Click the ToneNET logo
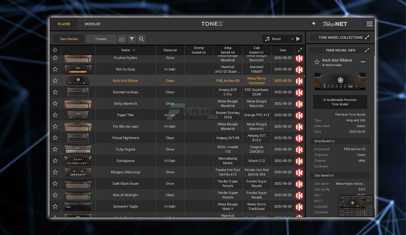The width and height of the screenshot is (406, 235). (x=335, y=24)
